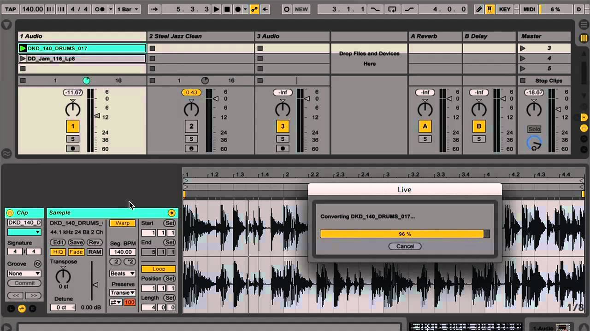Open the transient loop mode dropdown

click(x=116, y=302)
